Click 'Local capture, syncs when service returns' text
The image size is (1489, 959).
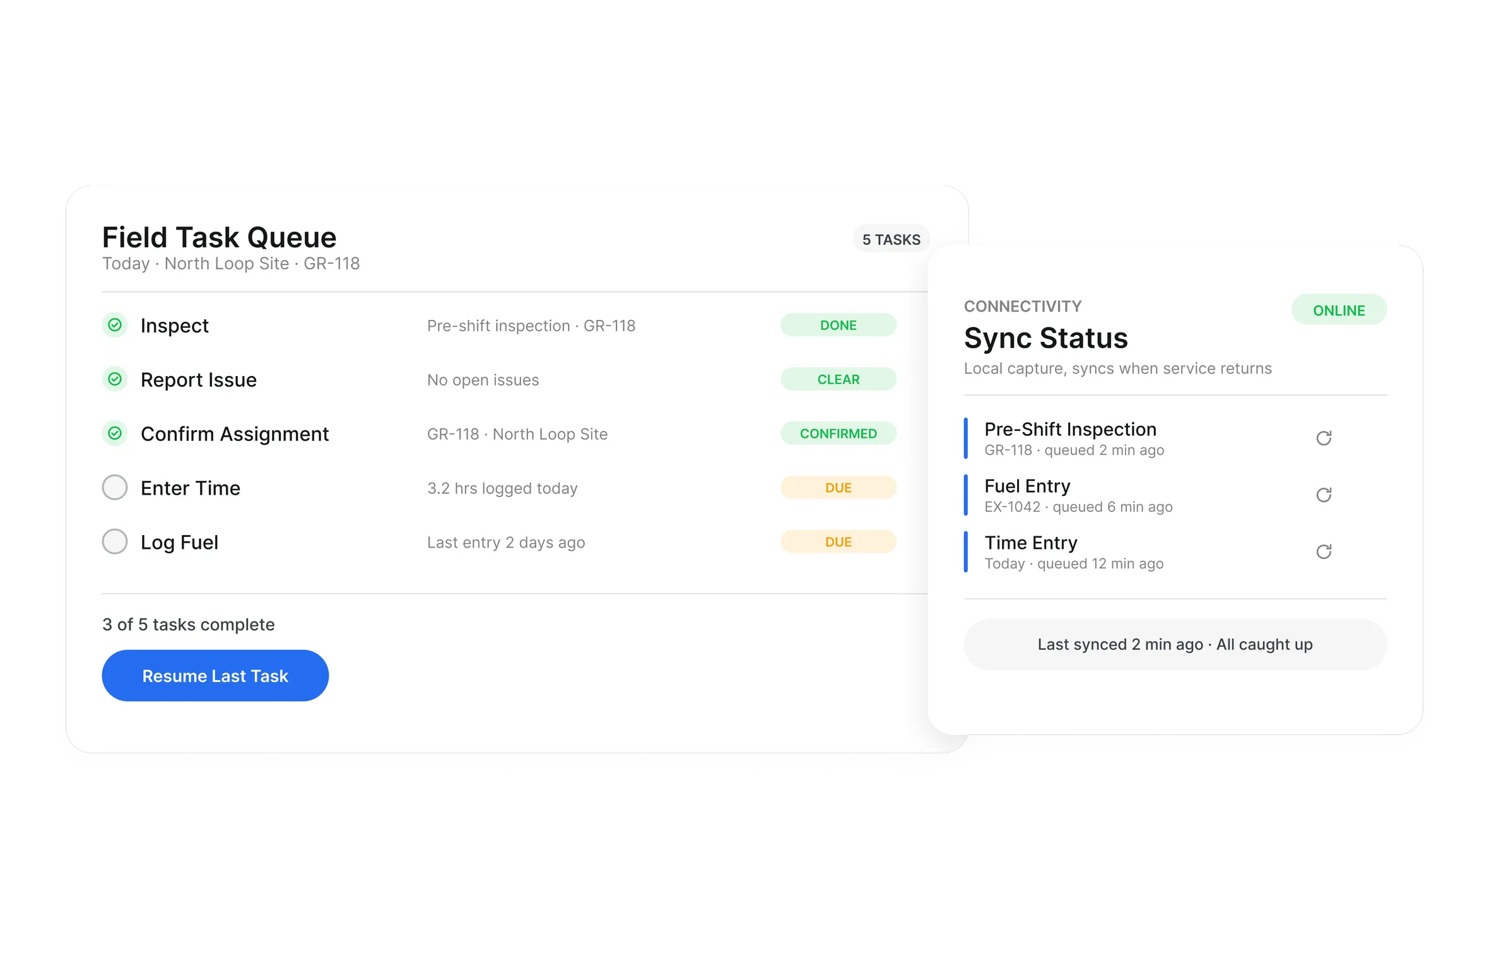tap(1117, 368)
